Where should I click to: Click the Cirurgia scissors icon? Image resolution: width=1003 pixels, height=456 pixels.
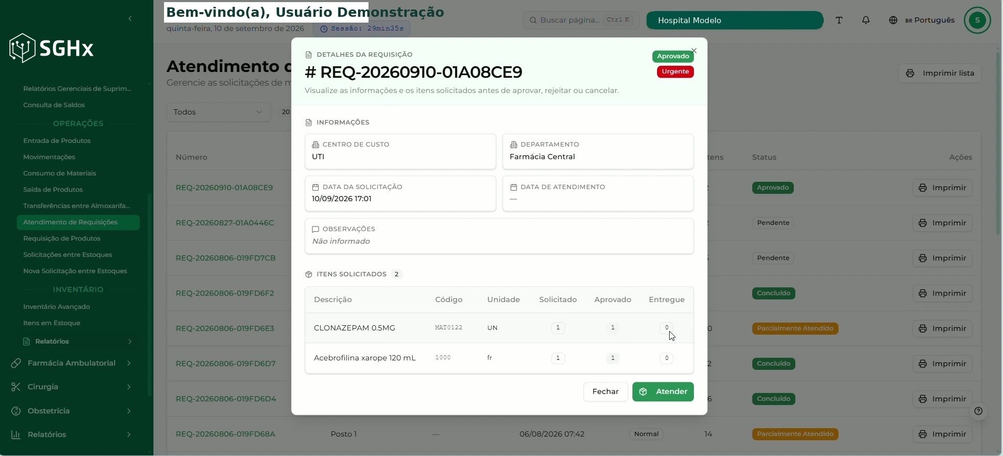[16, 387]
